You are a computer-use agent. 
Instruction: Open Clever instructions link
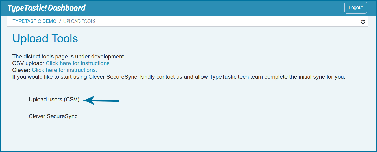pos(64,70)
